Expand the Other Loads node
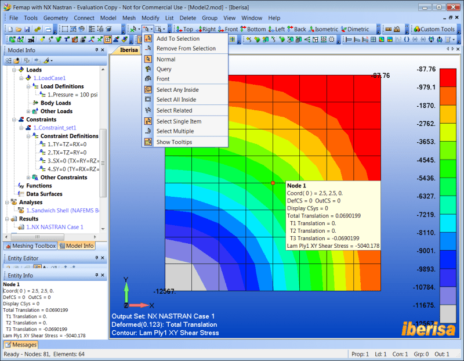Viewport: 464px width, 361px height. click(28, 111)
